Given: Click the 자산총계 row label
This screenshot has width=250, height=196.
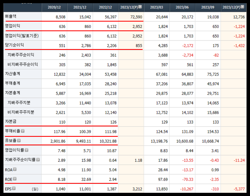Looking at the screenshot, I should click(13, 74).
